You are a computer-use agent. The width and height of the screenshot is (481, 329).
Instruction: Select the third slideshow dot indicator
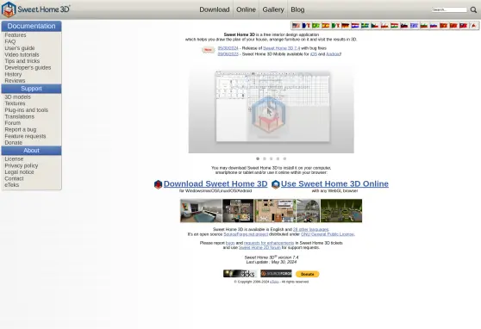coord(272,158)
